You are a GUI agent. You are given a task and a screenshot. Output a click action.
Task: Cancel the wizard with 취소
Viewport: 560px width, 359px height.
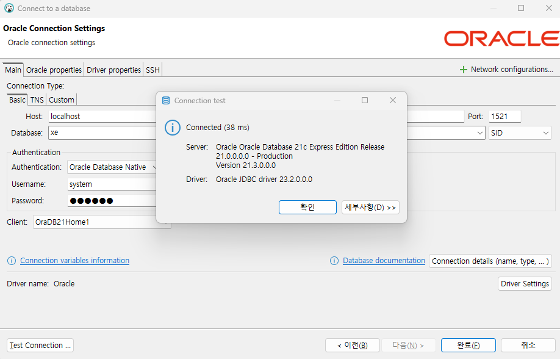tap(528, 346)
